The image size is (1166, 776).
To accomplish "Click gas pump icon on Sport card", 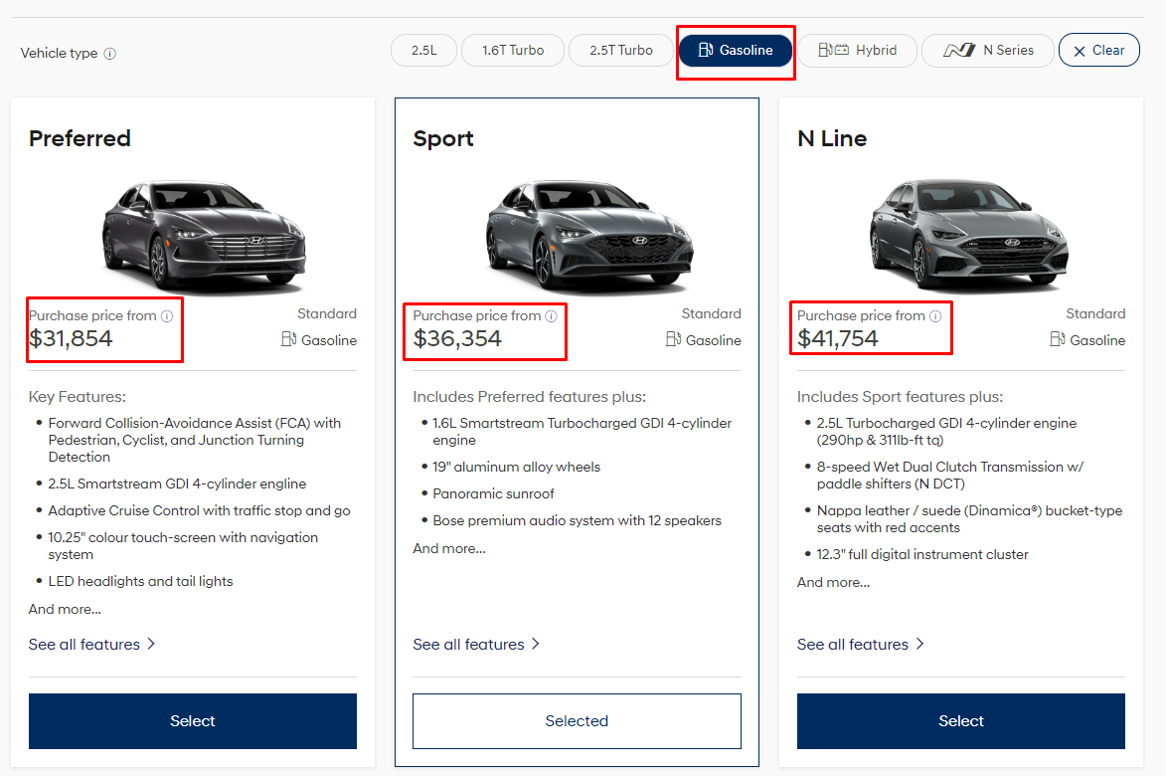I will pos(673,339).
